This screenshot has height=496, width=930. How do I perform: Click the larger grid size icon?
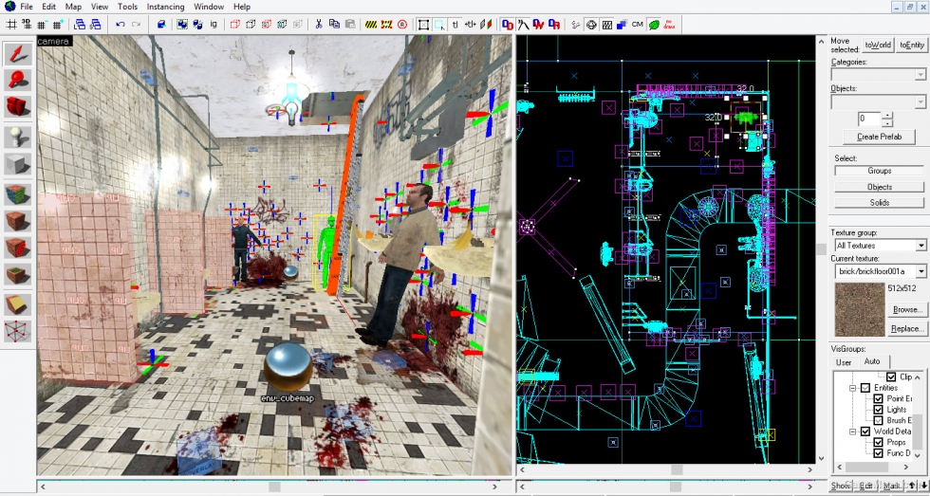tap(58, 25)
